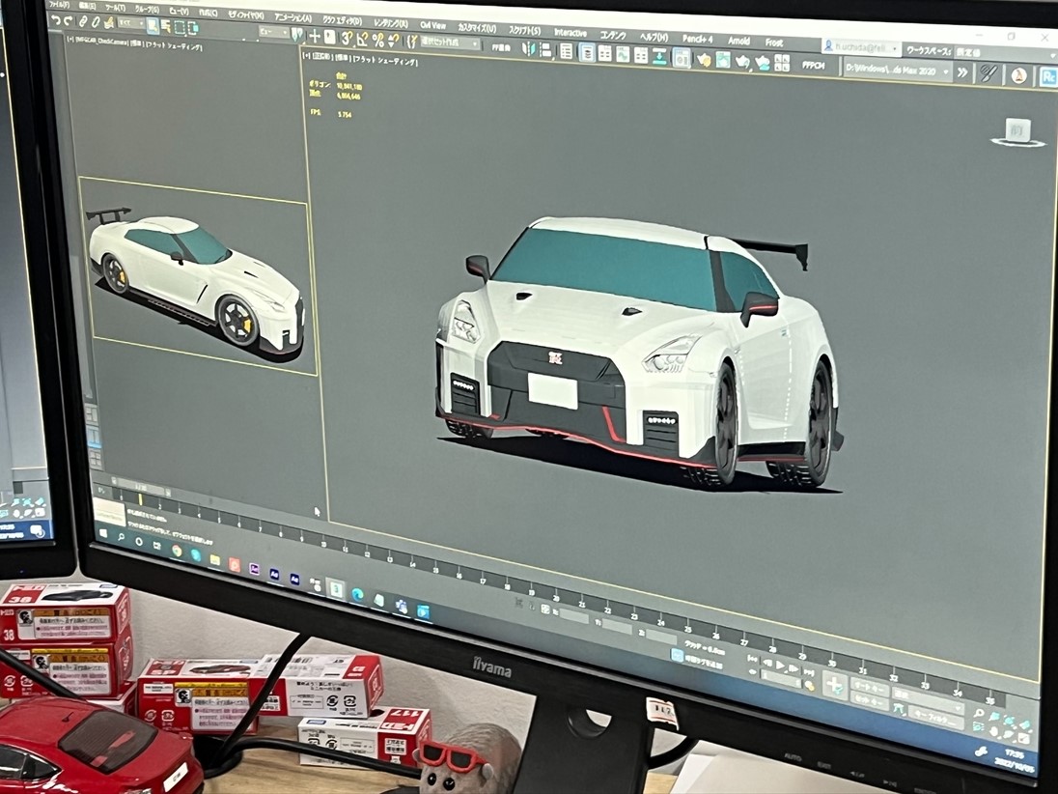Activate the Select Object tool
This screenshot has height=794, width=1058.
point(153,26)
